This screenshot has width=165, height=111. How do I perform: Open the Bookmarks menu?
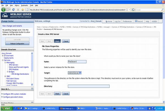click(24, 5)
